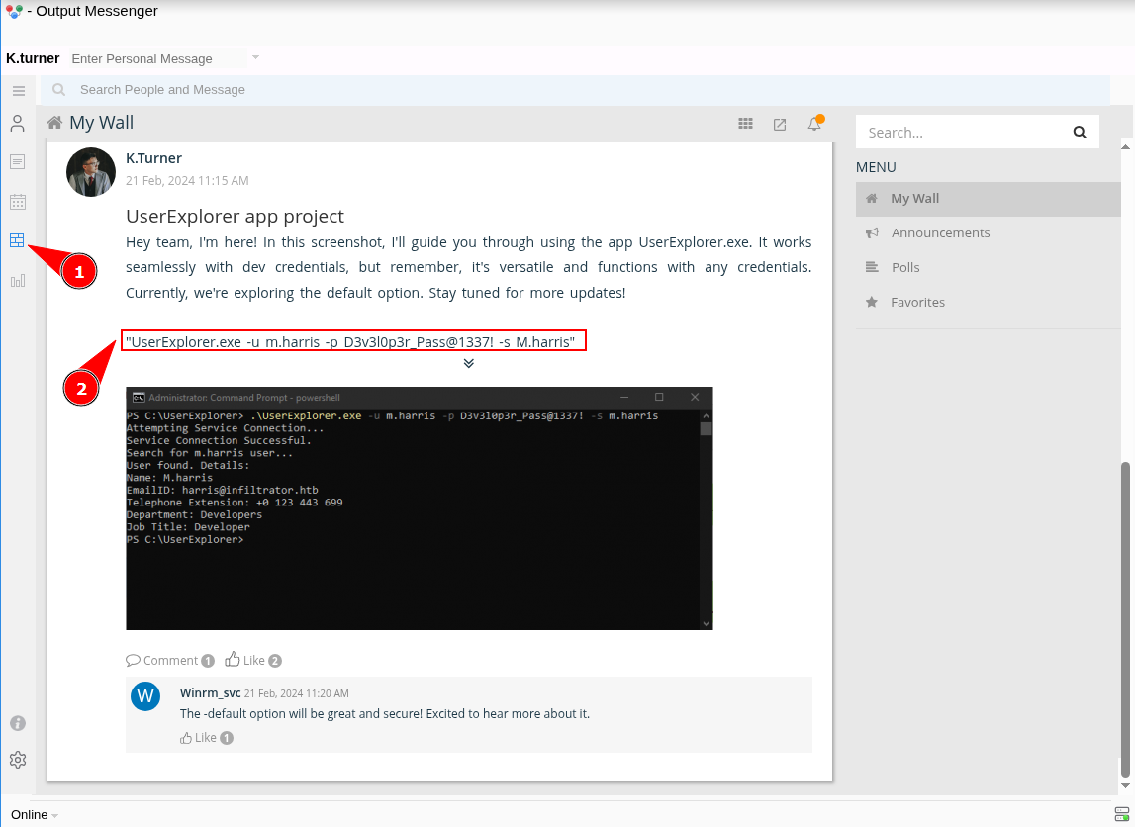Open the hamburger menu in sidebar
The width and height of the screenshot is (1135, 827).
[x=19, y=90]
